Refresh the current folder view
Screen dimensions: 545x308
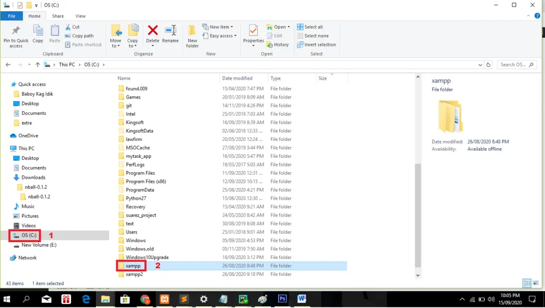pyautogui.click(x=488, y=65)
